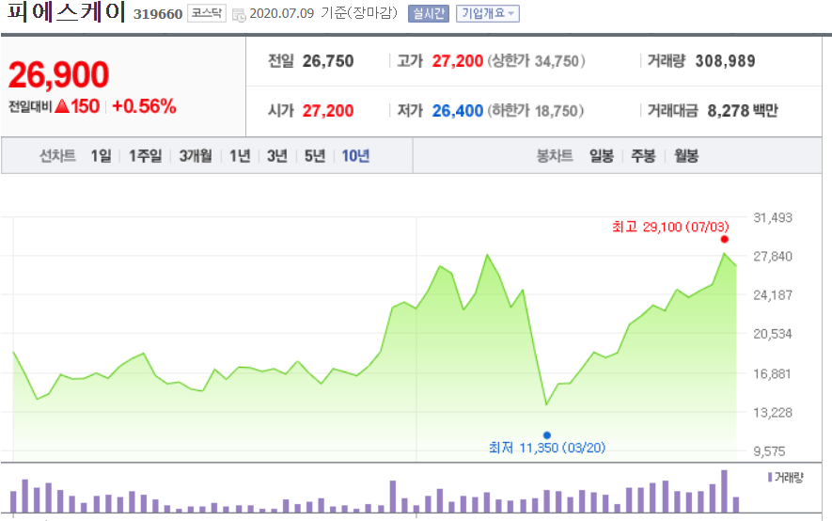Click the 전일대비 label
This screenshot has height=521, width=832.
pyautogui.click(x=30, y=106)
